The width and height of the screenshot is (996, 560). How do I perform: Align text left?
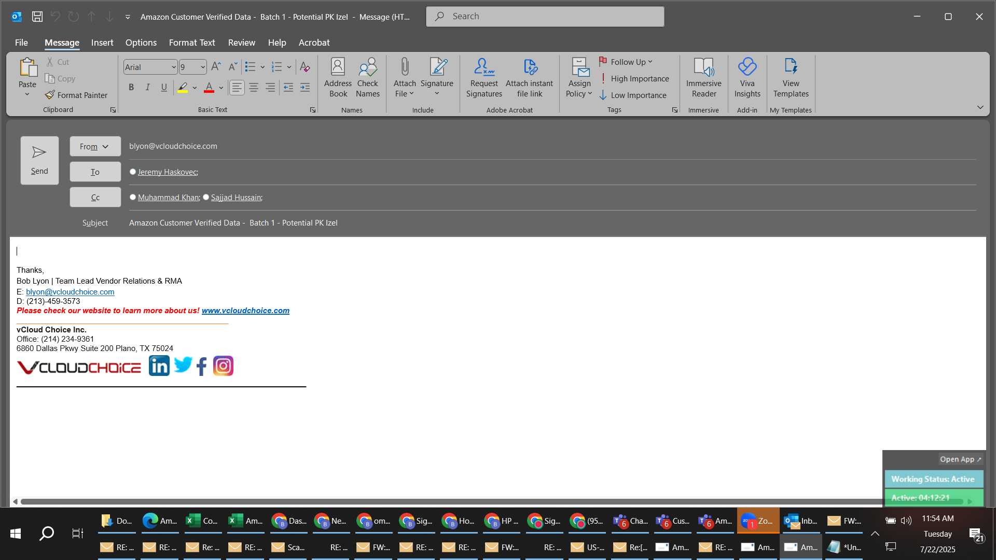click(x=237, y=88)
